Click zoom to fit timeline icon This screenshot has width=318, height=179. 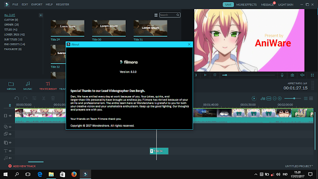269,98
